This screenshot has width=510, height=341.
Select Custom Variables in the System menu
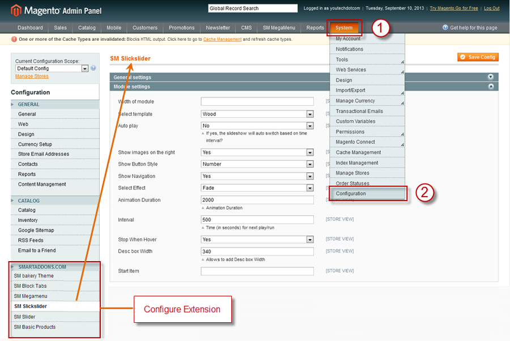[368, 122]
